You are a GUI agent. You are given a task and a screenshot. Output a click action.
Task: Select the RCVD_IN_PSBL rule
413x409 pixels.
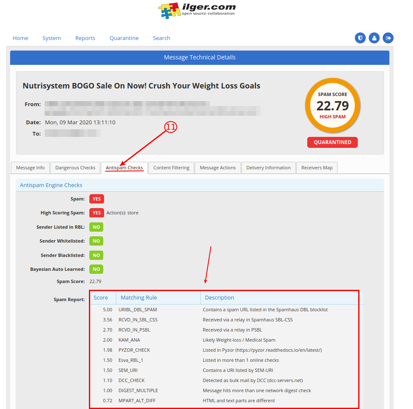coord(134,330)
